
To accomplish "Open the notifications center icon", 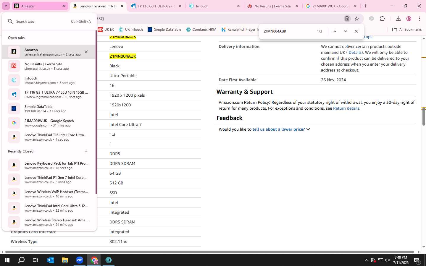I will [x=417, y=261].
